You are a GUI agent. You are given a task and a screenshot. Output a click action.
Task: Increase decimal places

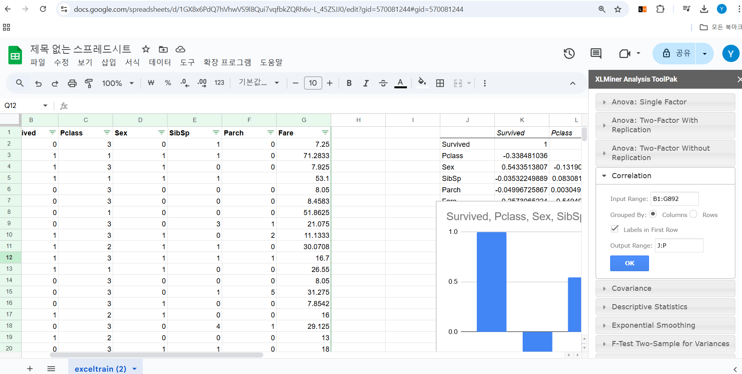[x=202, y=83]
